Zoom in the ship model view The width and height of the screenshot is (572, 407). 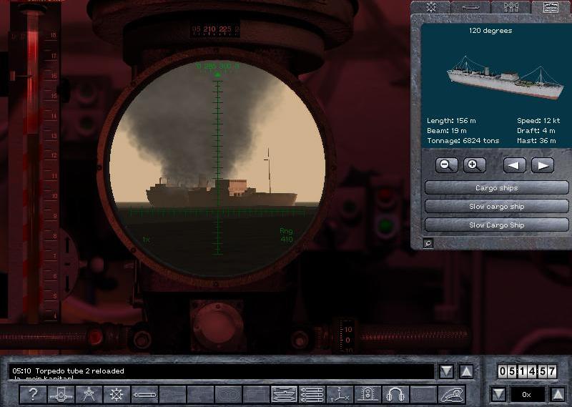click(474, 165)
